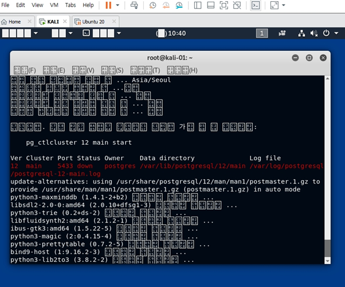Image resolution: width=345 pixels, height=287 pixels.
Task: Click the terminal scrollbar thumb
Action: pos(327,248)
